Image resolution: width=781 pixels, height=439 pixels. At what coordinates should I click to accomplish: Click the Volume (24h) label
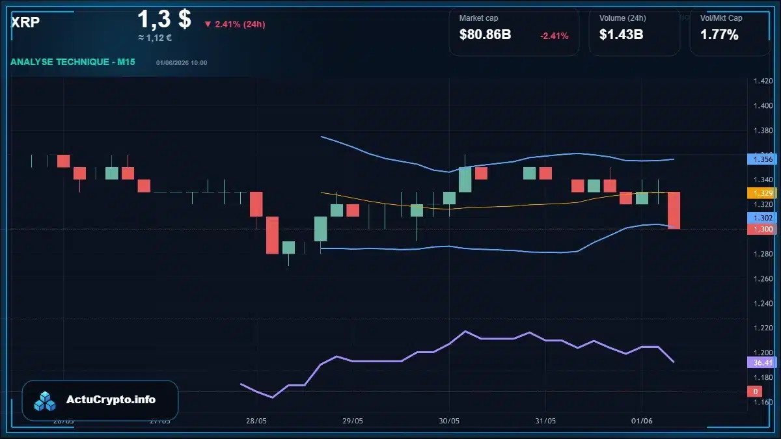point(622,18)
